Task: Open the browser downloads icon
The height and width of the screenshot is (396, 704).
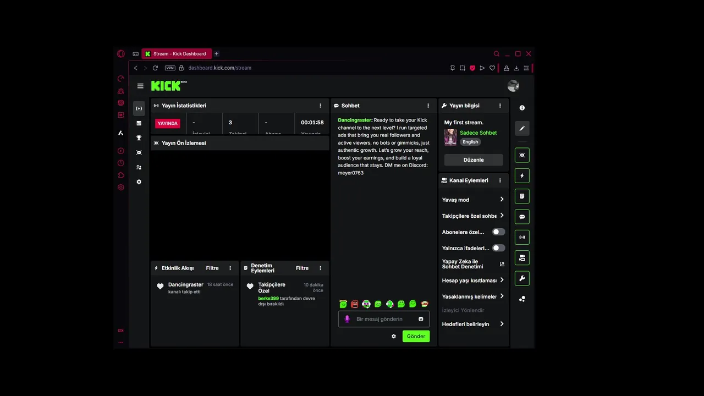Action: [516, 68]
